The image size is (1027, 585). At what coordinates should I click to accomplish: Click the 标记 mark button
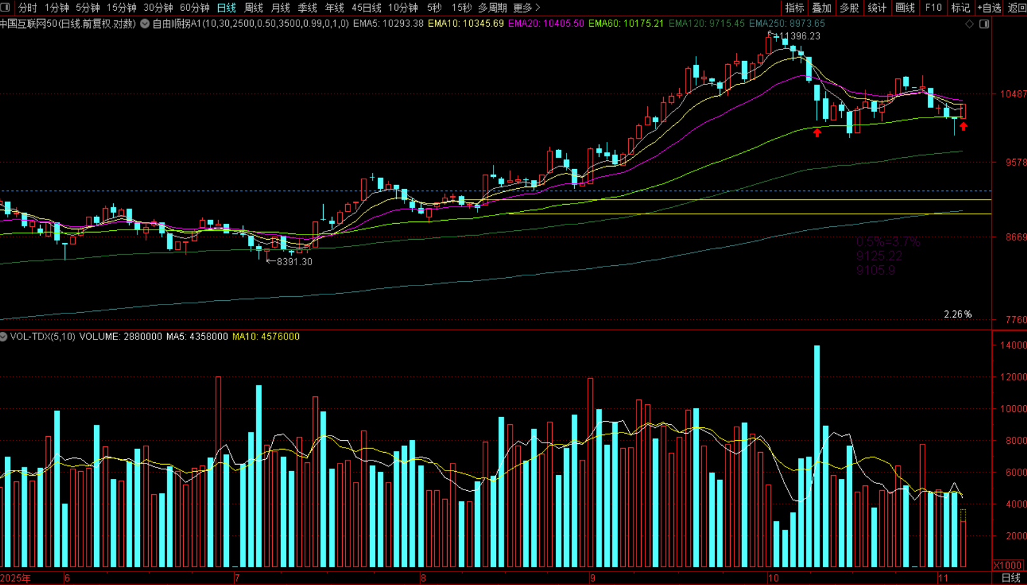pos(960,8)
